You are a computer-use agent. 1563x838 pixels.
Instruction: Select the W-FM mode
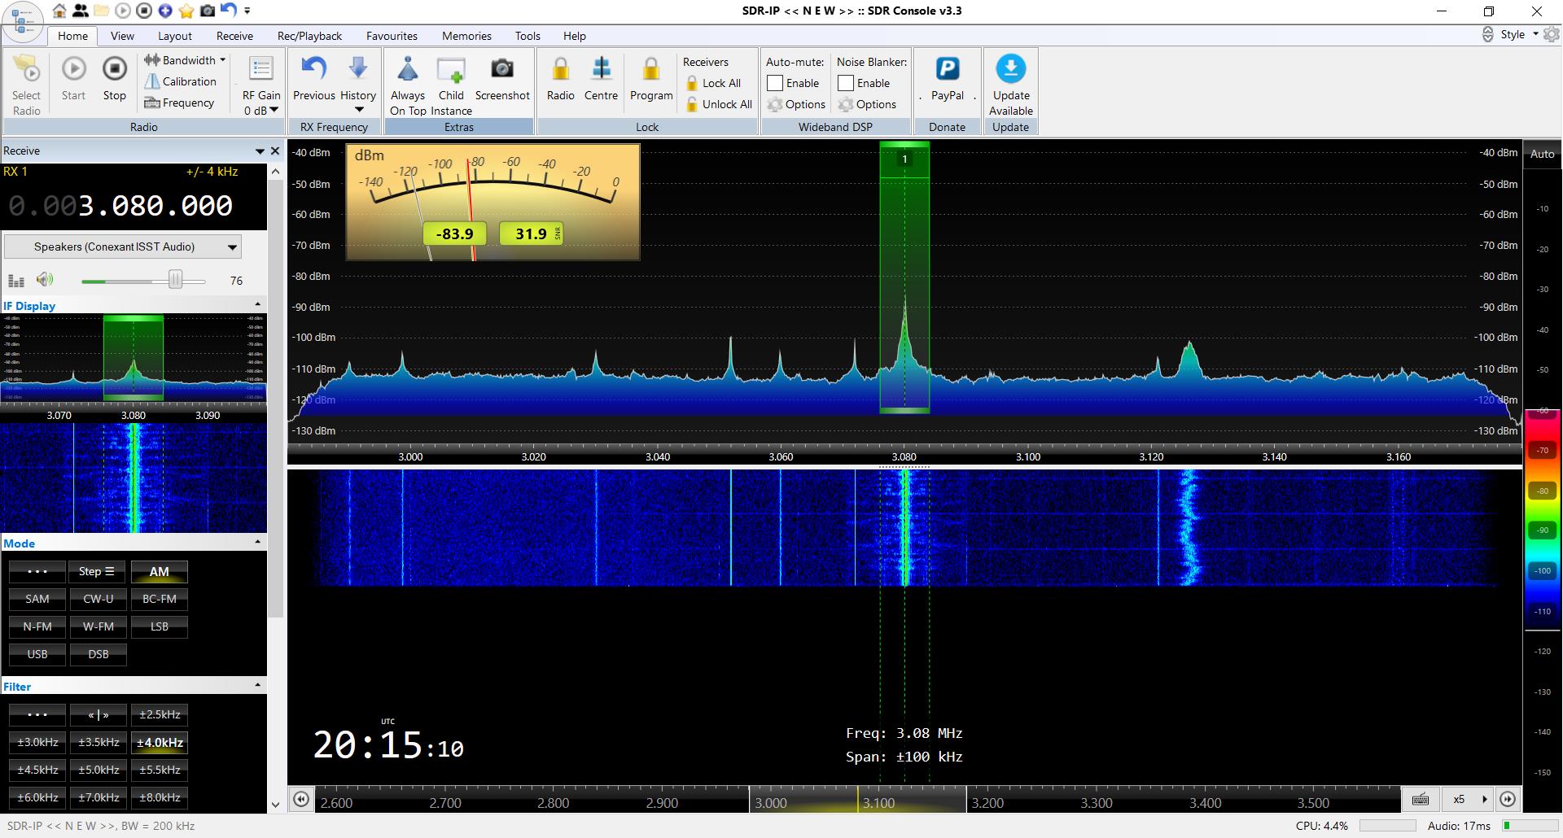(x=98, y=626)
